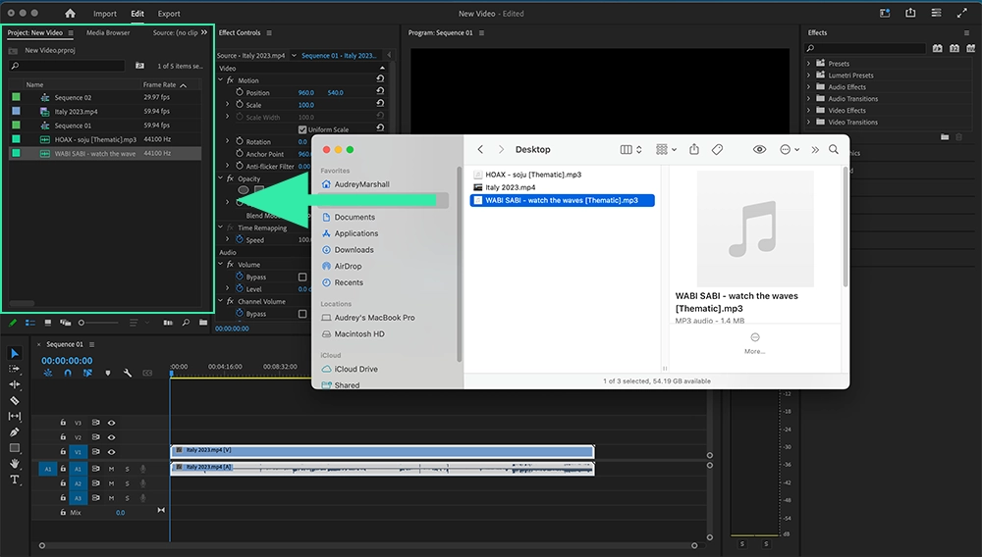The width and height of the screenshot is (982, 557).
Task: Select the Ripple Edit tool
Action: coord(15,384)
